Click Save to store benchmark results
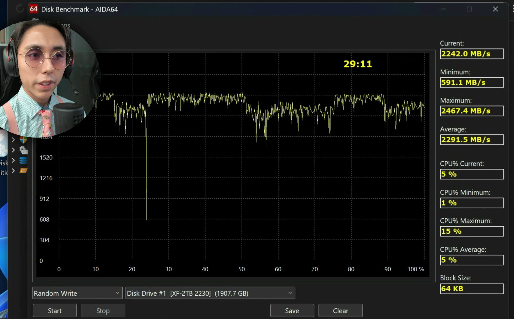Viewport: 514px width, 319px height. click(292, 310)
